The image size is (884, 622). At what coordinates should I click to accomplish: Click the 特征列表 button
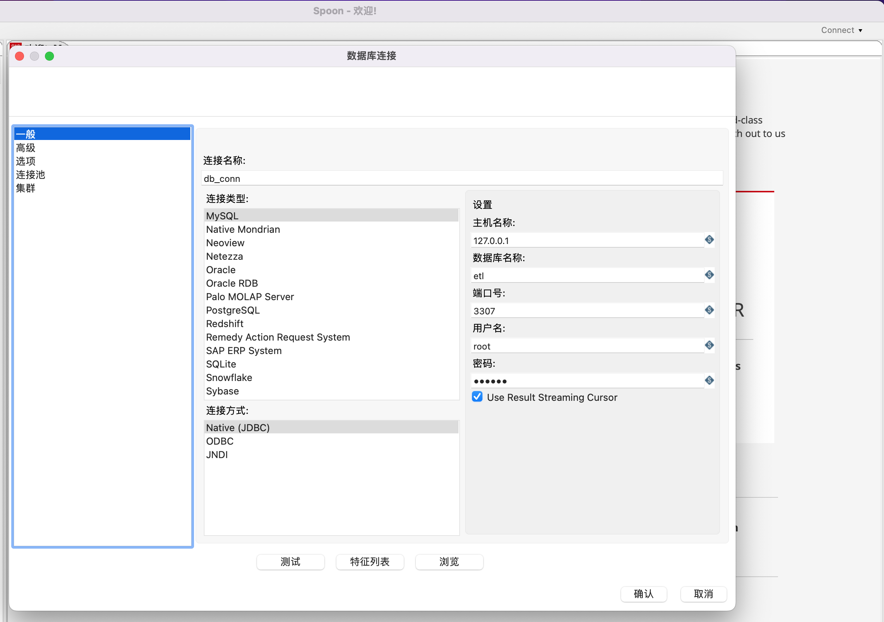coord(370,562)
